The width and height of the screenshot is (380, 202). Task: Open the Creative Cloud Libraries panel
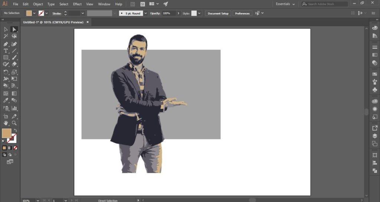pos(375,101)
